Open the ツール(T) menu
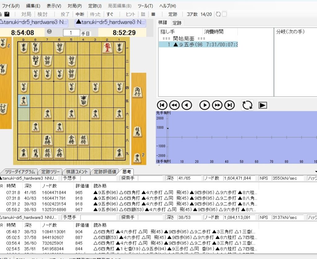This screenshot has width=317, height=259. pyautogui.click(x=145, y=6)
